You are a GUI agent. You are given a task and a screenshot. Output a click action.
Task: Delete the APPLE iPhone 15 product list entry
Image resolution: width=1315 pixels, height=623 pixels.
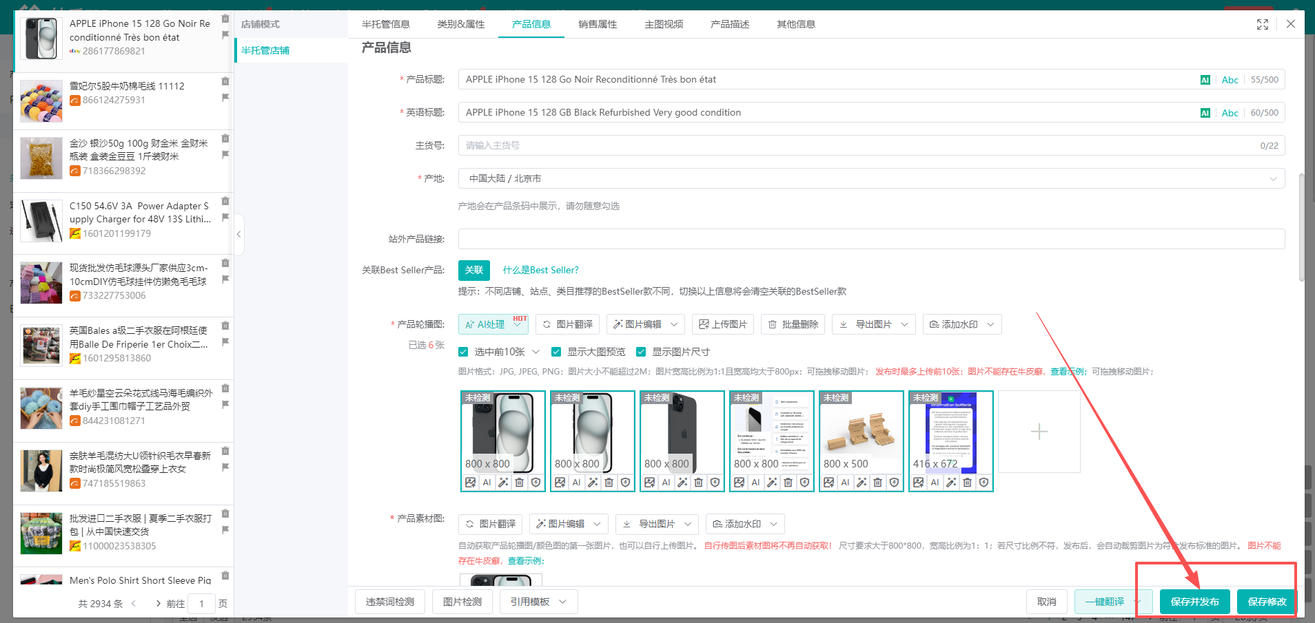pyautogui.click(x=225, y=19)
